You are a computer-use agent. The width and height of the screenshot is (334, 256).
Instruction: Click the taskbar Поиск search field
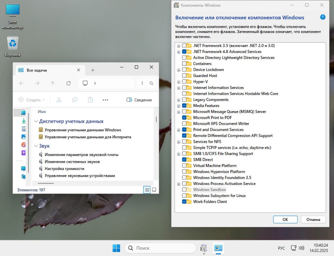coord(160,248)
